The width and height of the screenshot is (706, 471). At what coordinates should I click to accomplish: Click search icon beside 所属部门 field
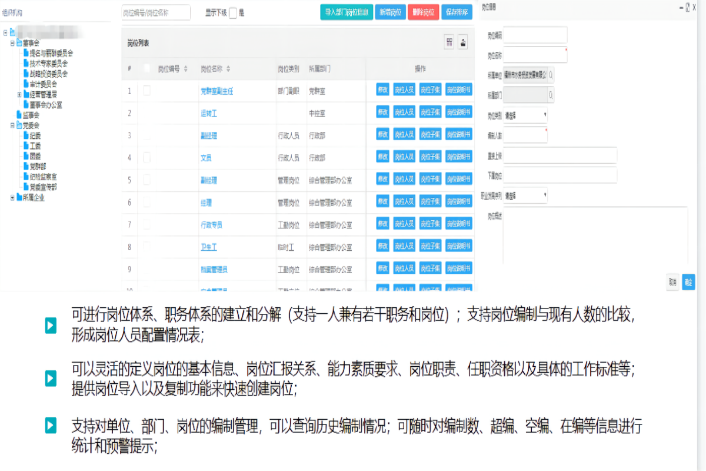551,94
